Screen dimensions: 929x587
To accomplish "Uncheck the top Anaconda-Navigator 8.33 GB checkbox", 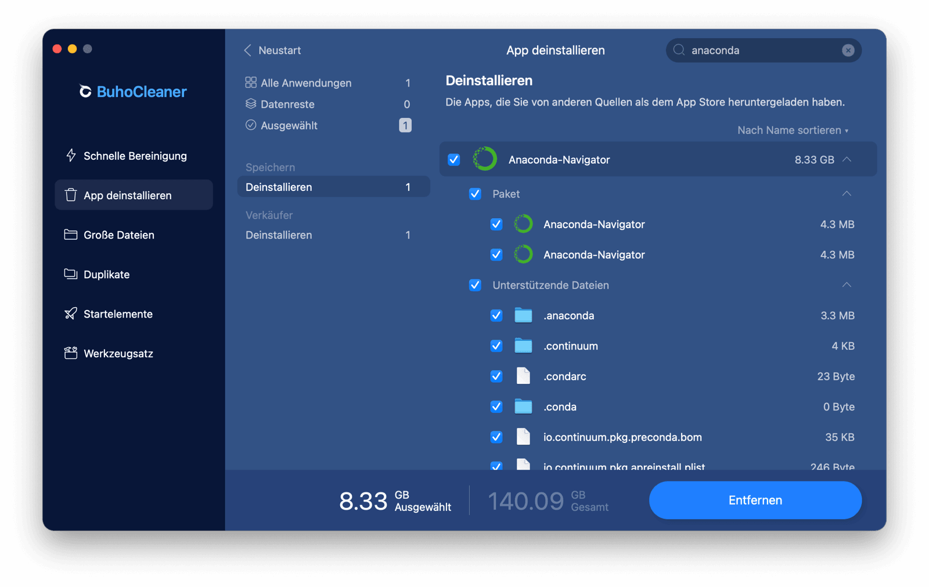I will [x=454, y=159].
